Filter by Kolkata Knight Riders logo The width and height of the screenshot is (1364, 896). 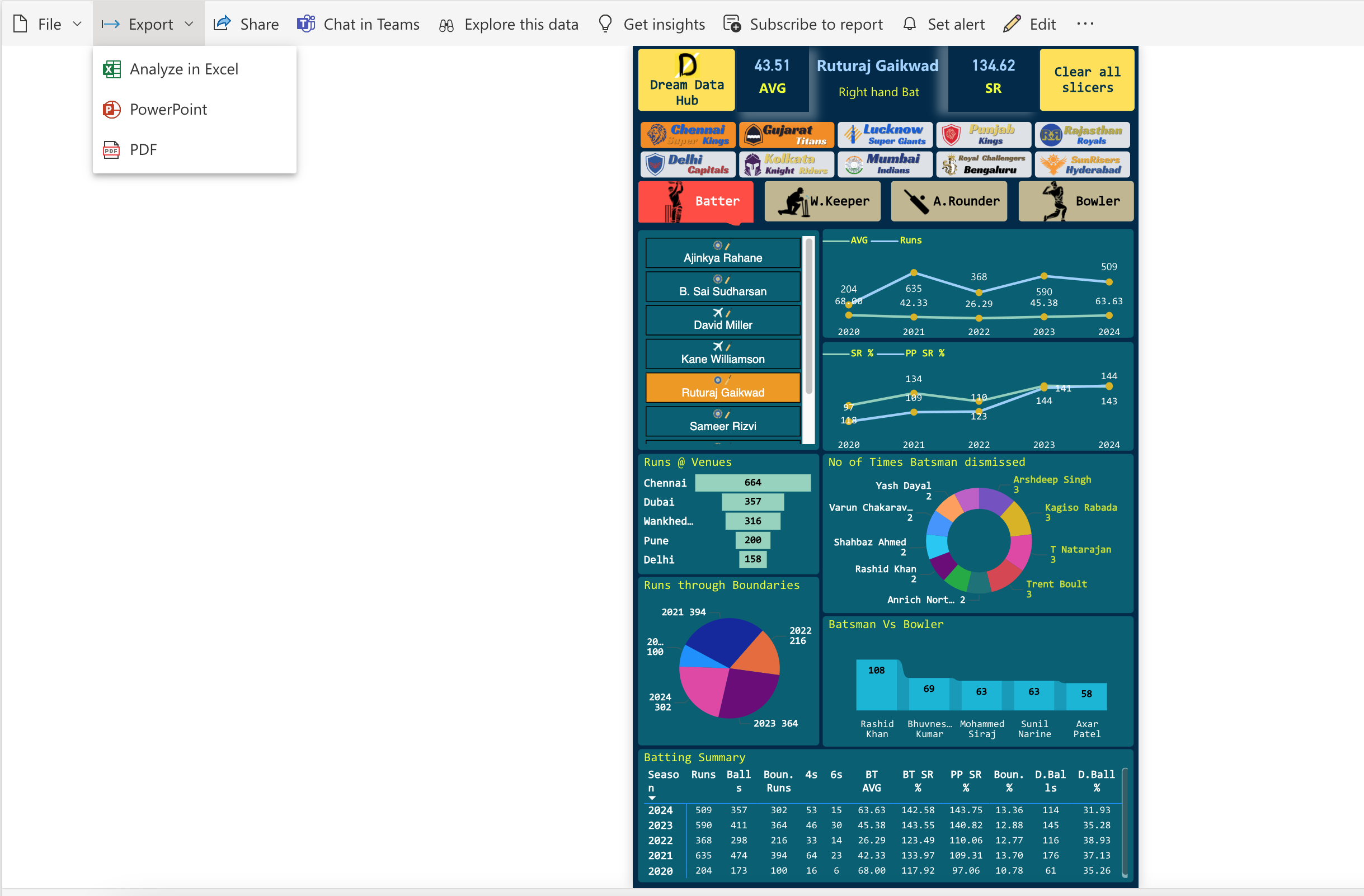coord(786,164)
